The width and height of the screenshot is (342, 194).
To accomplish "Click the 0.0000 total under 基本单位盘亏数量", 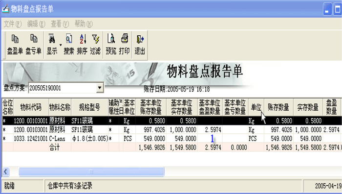I will pos(239,147).
